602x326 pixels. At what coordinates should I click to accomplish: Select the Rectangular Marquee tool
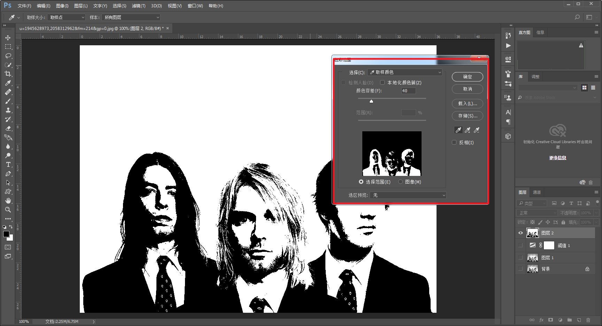[x=8, y=47]
